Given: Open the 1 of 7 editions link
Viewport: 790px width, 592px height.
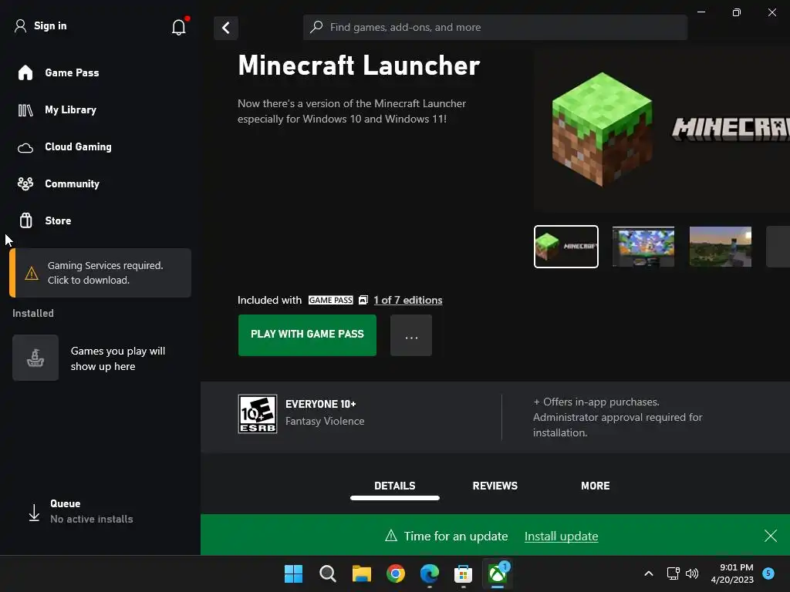Looking at the screenshot, I should pyautogui.click(x=408, y=300).
